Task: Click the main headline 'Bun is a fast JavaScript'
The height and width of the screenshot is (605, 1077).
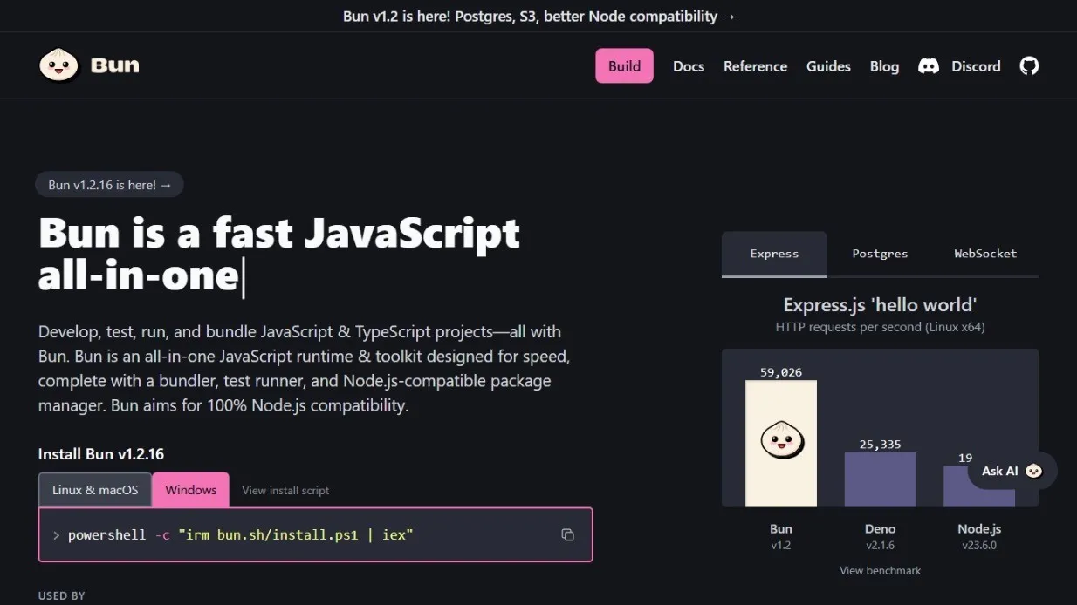Action: pyautogui.click(x=279, y=233)
